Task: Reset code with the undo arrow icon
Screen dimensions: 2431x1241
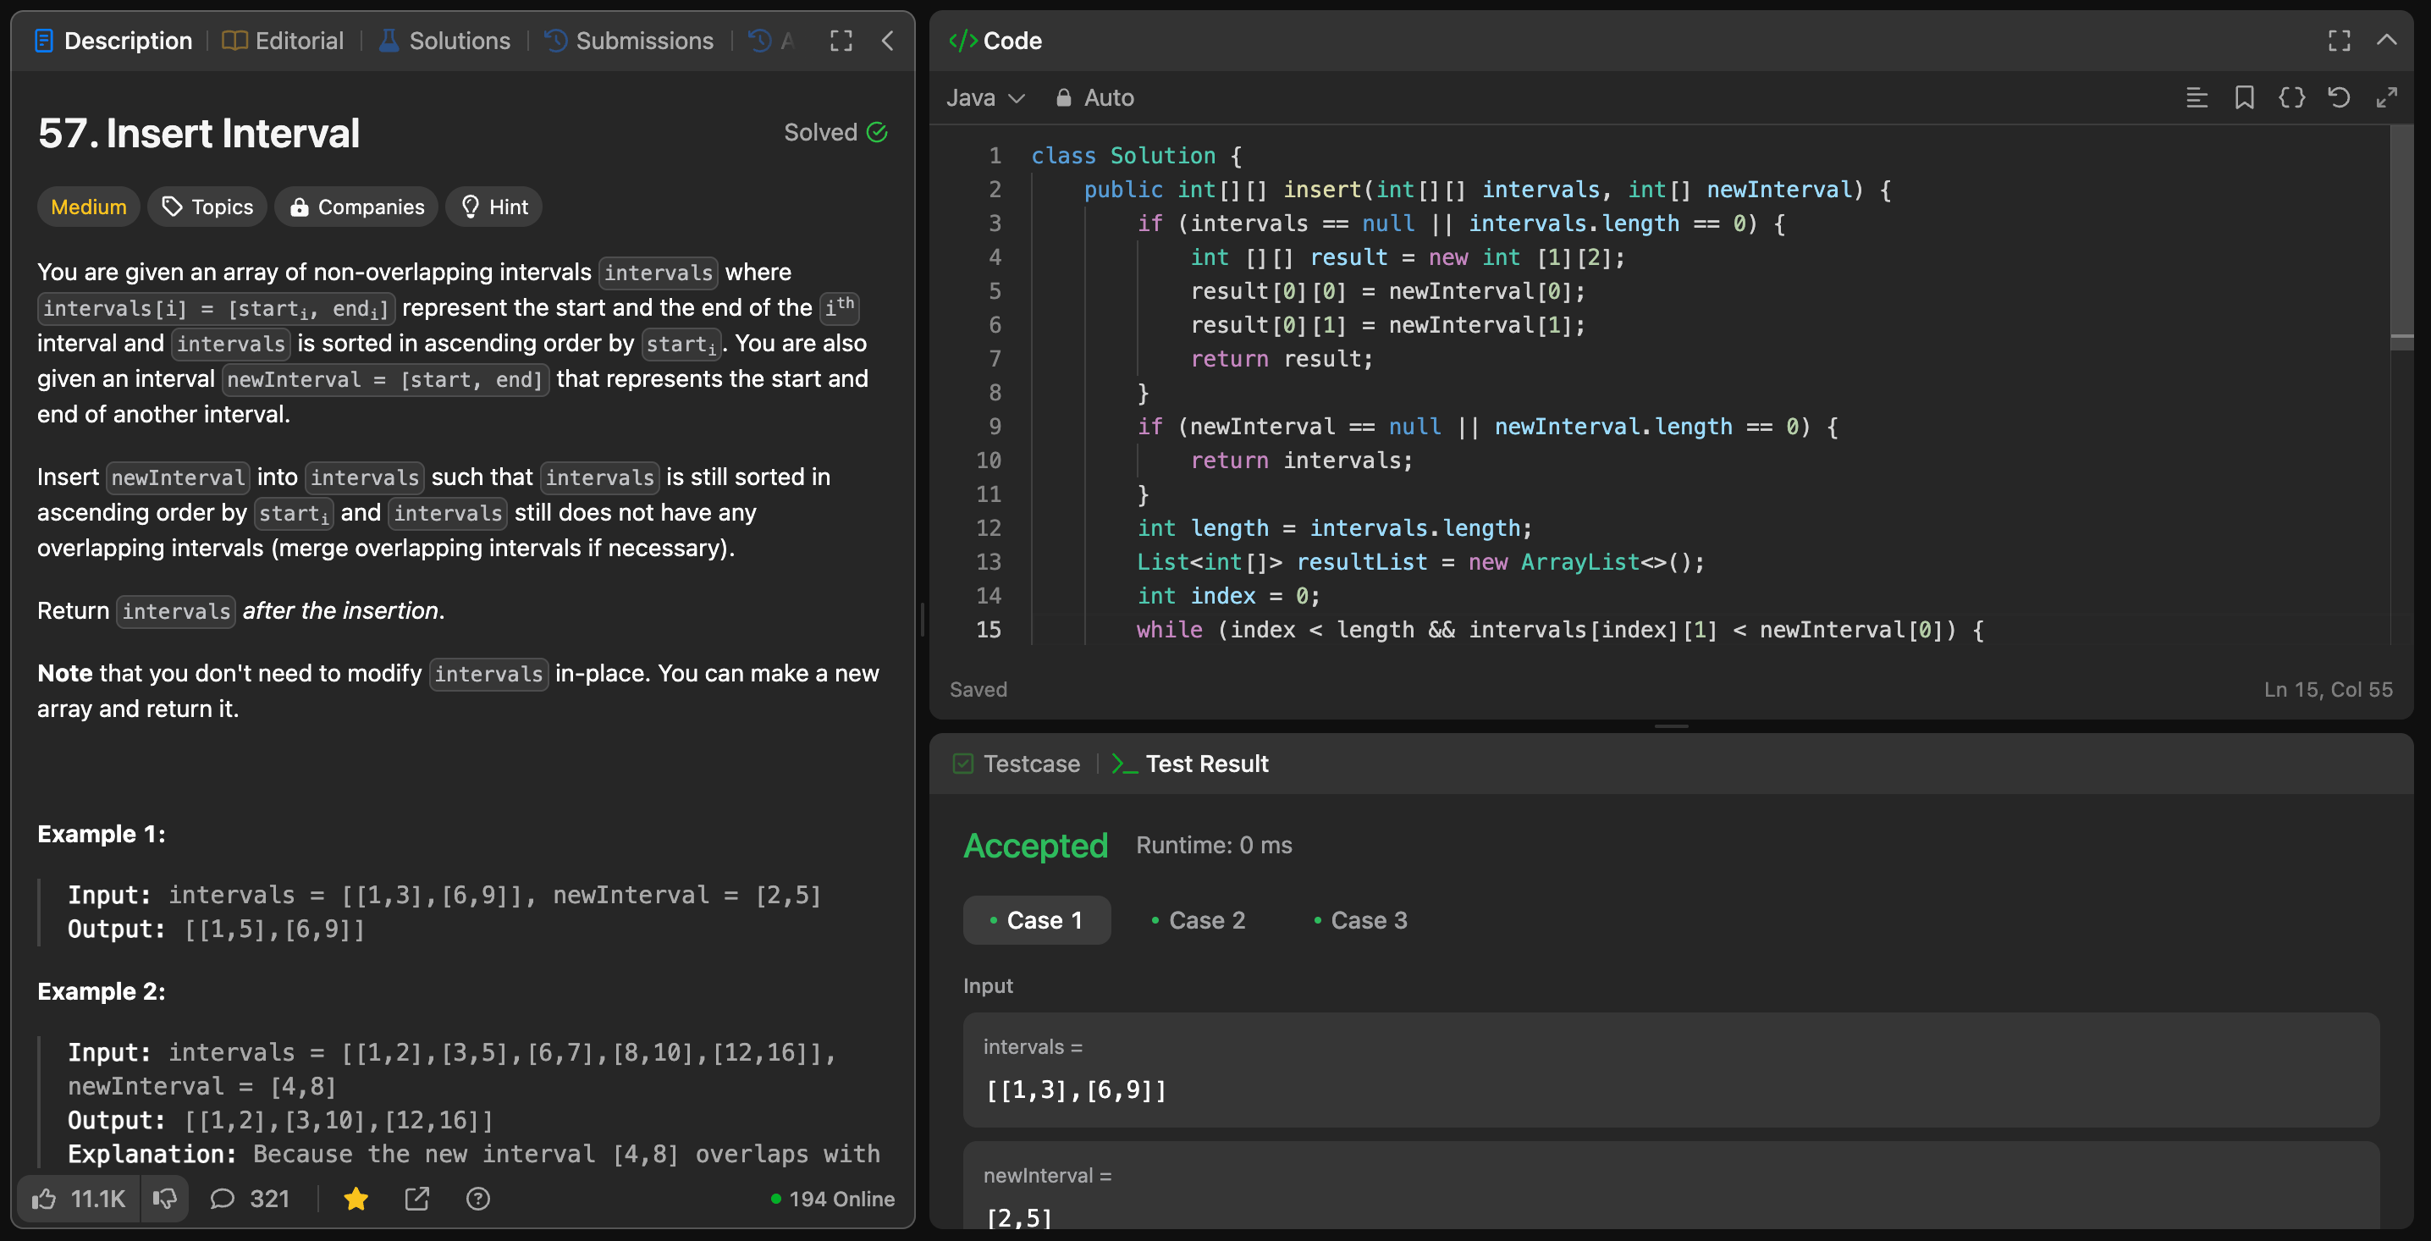Action: (x=2339, y=97)
